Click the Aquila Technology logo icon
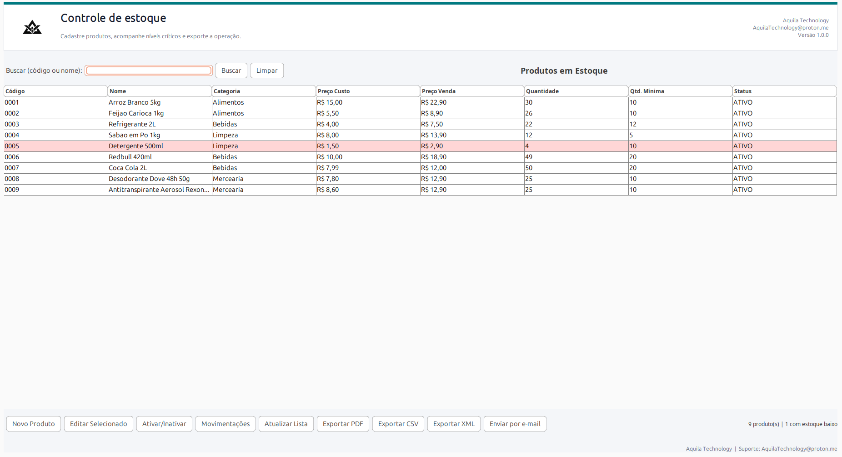Image resolution: width=842 pixels, height=457 pixels. click(x=32, y=27)
